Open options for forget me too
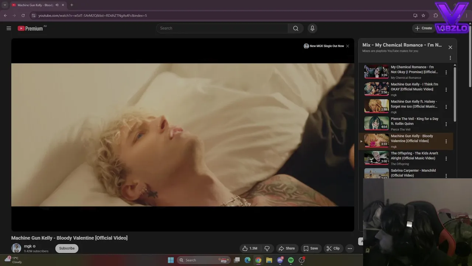The height and width of the screenshot is (266, 472). pos(446,107)
